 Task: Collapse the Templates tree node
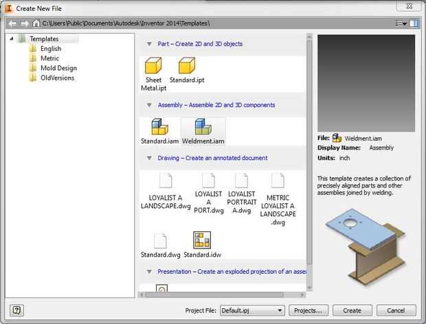coord(12,39)
